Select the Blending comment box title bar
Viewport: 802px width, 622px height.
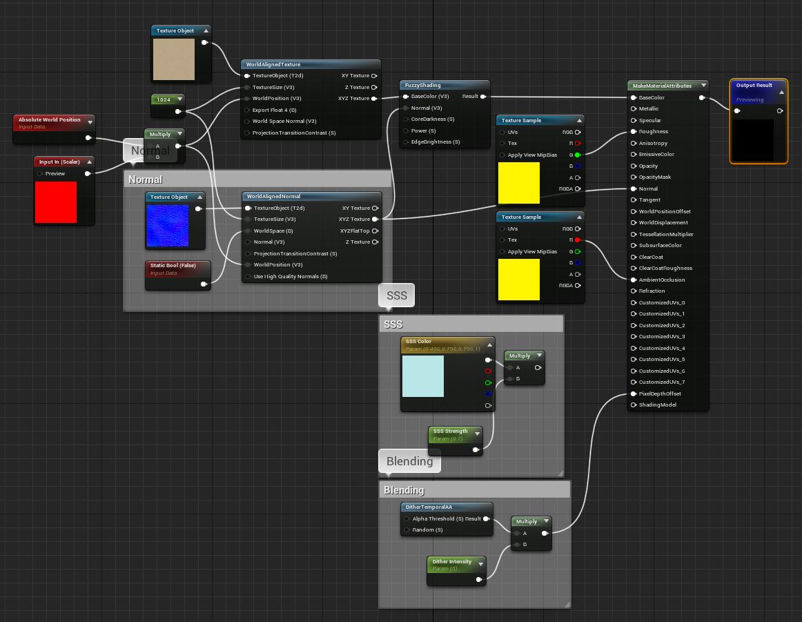(x=475, y=489)
